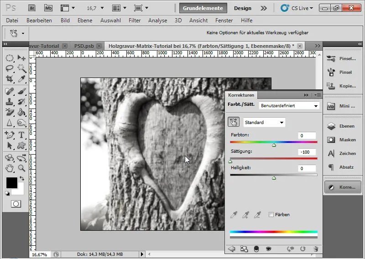
Task: Select the Brush tool in toolbox
Action: pyautogui.click(x=21, y=91)
